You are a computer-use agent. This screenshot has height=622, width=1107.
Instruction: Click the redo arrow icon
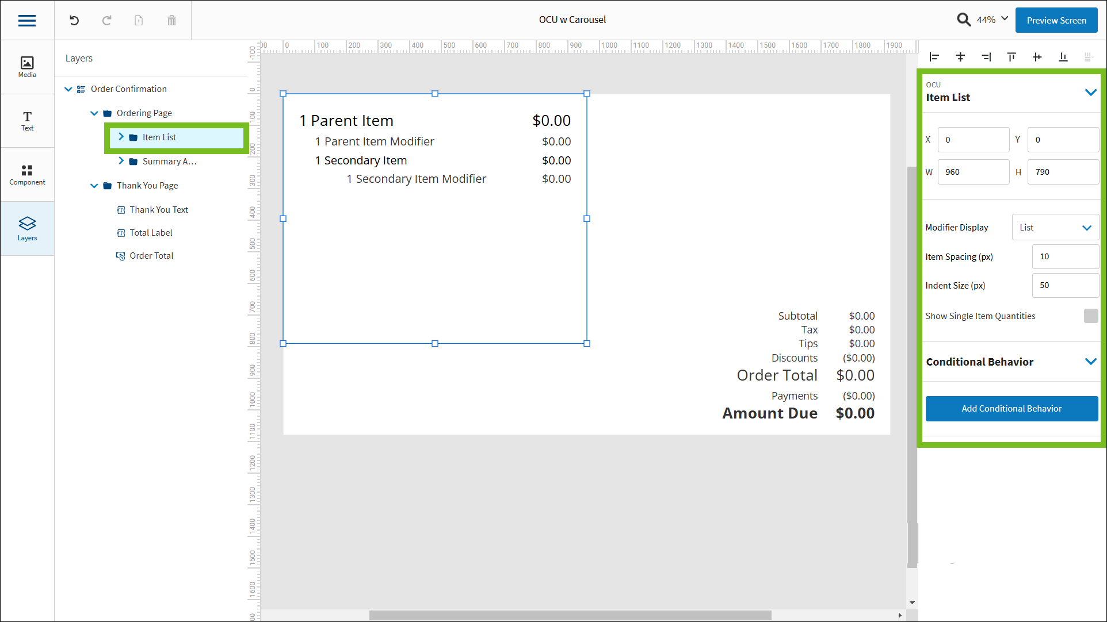(x=106, y=21)
